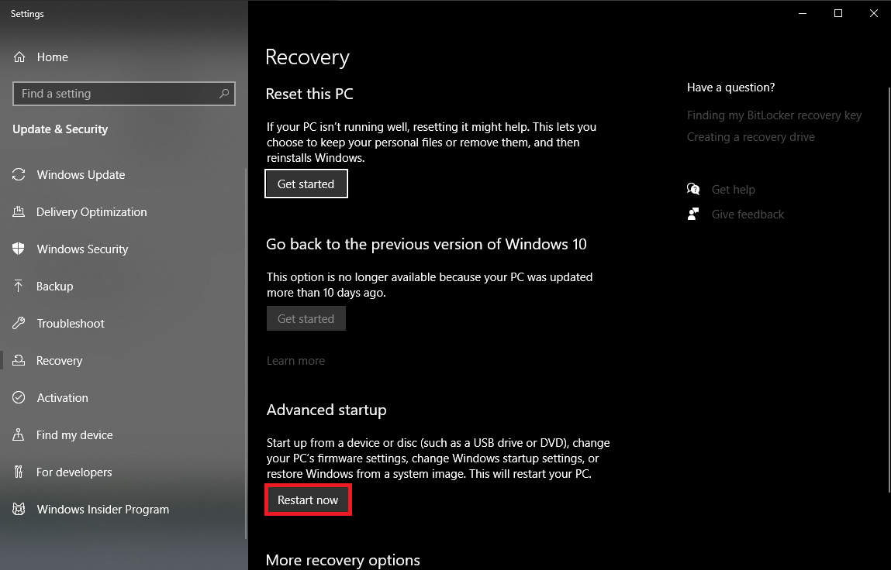Screen dimensions: 891x570
Task: Open the Windows Insider Program page
Action: (102, 510)
